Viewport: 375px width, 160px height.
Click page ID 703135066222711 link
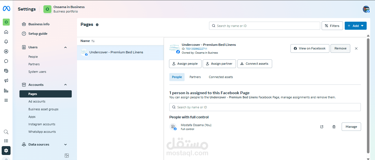196,49
